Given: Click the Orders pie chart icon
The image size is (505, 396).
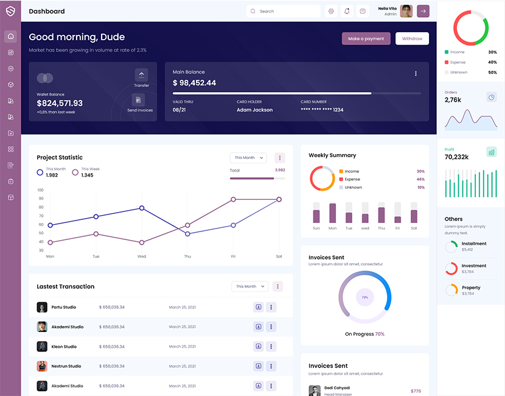Looking at the screenshot, I should 491,97.
